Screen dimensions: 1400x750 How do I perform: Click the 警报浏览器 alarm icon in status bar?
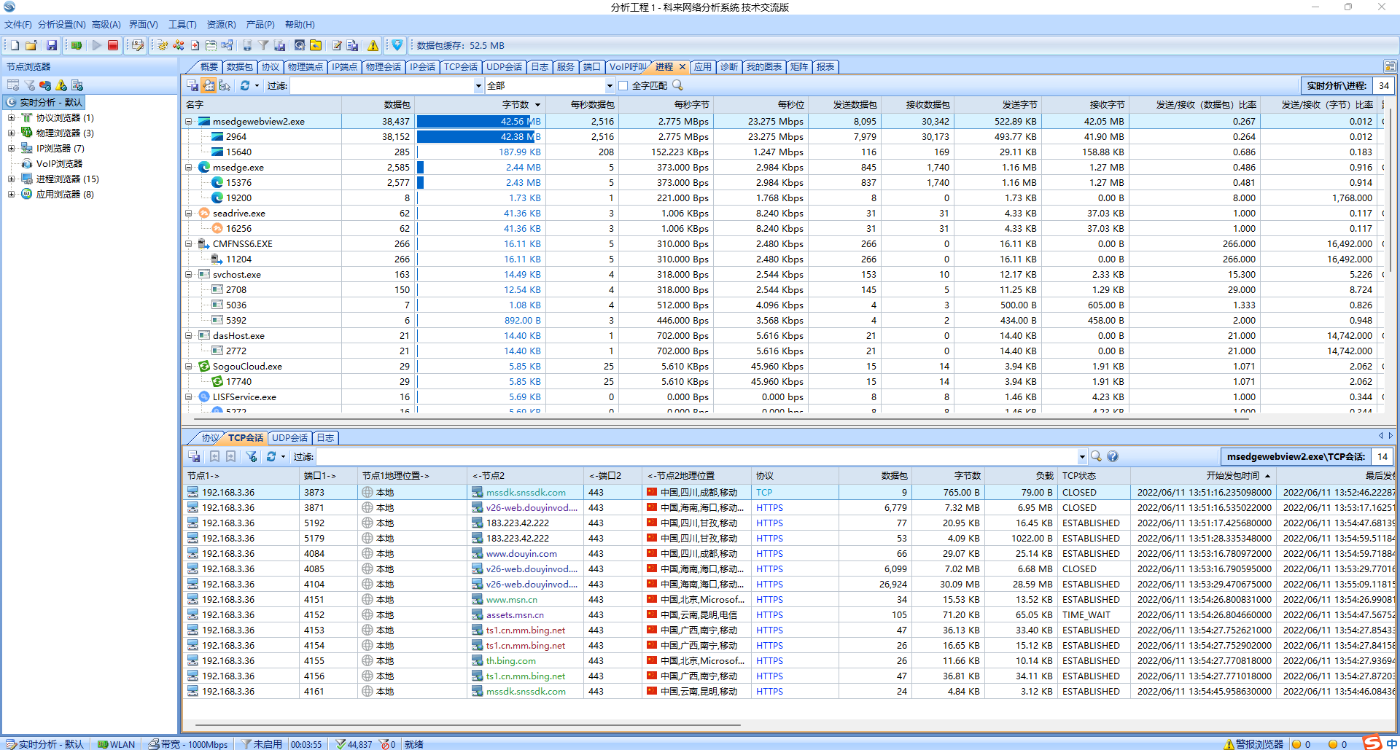tap(1229, 744)
